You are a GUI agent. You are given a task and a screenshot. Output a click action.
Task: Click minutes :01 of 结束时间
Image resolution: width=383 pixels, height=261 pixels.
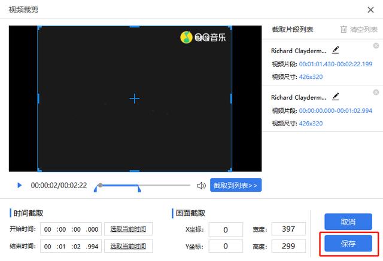coord(61,247)
